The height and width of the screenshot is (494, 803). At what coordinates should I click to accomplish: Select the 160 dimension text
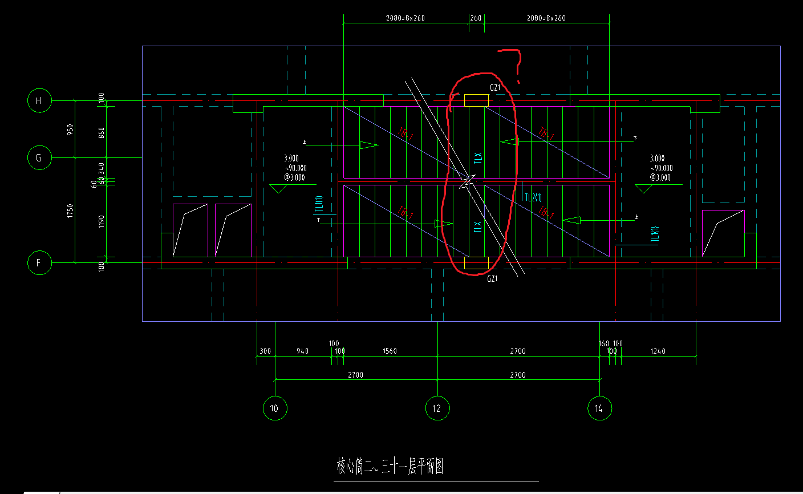click(x=604, y=343)
